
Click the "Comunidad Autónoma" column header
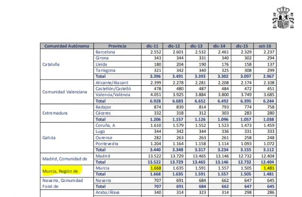(x=66, y=46)
